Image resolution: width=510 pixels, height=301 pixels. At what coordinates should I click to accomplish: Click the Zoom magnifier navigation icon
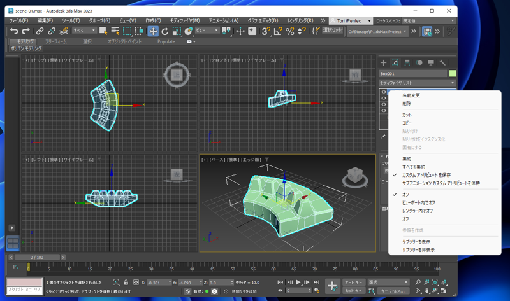[418, 282]
